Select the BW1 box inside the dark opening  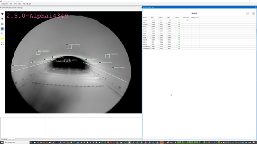pyautogui.click(x=67, y=60)
